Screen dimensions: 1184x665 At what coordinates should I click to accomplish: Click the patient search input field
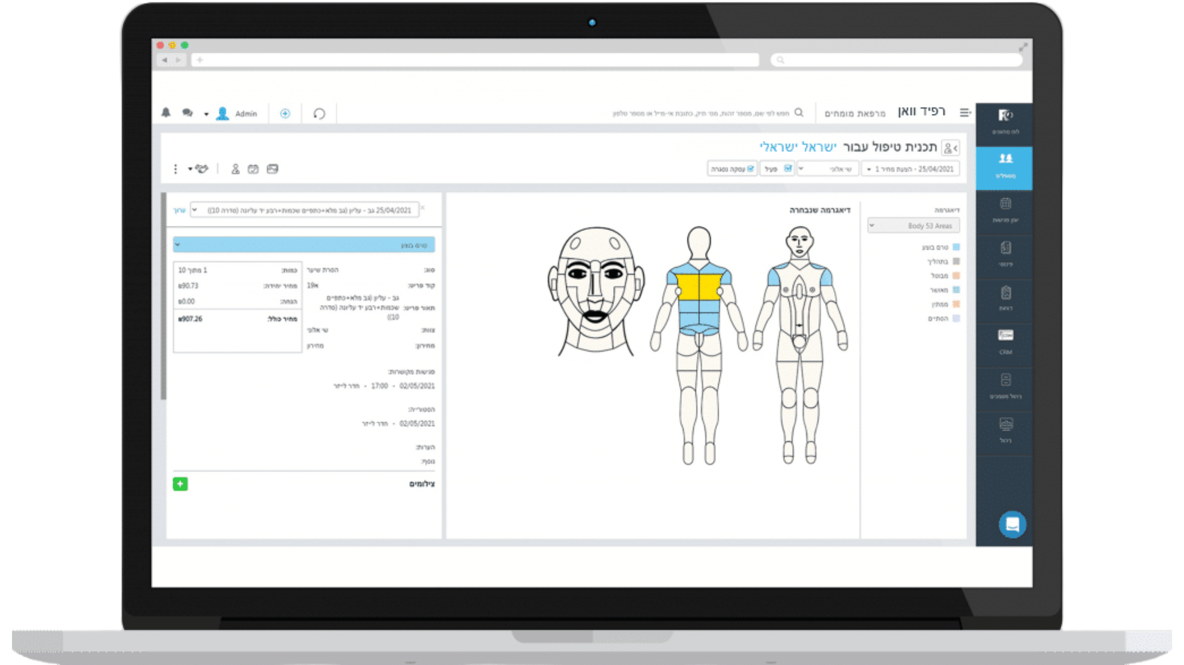702,113
